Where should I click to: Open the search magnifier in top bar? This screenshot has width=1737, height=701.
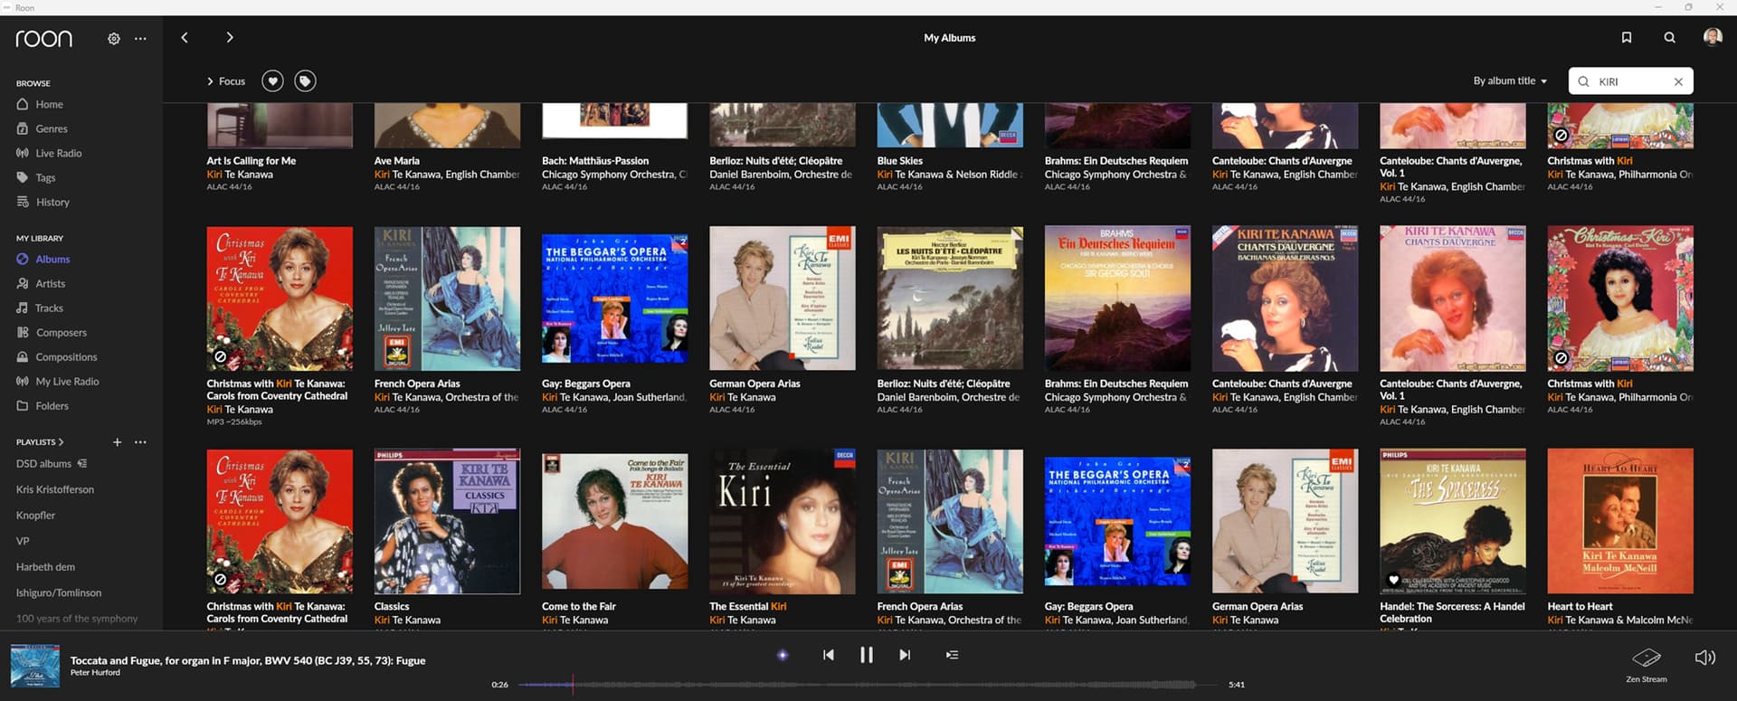click(1669, 38)
